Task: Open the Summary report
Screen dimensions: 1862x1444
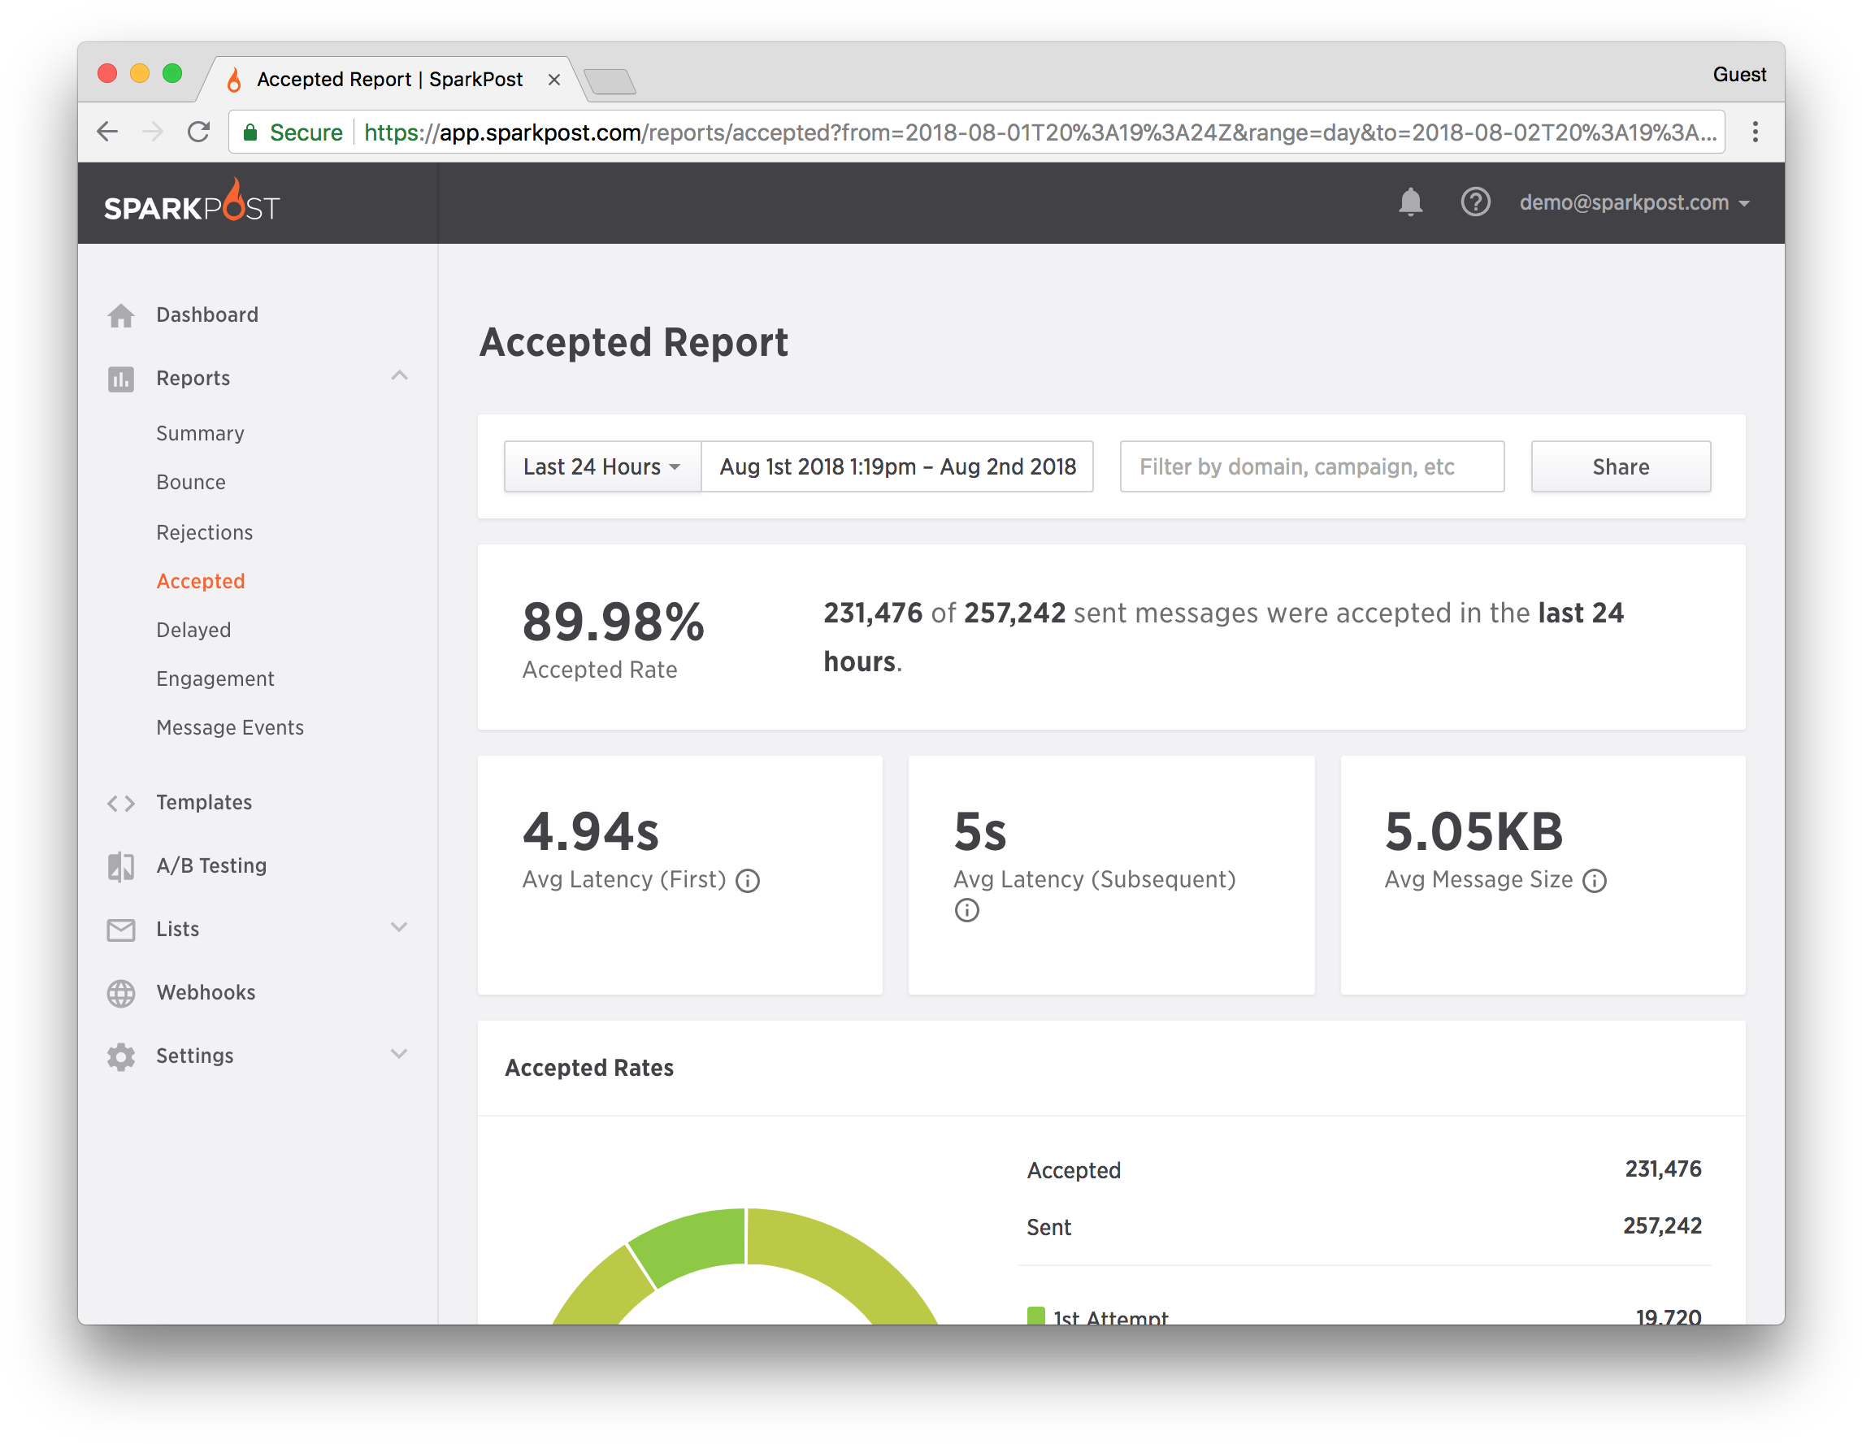Action: [201, 433]
